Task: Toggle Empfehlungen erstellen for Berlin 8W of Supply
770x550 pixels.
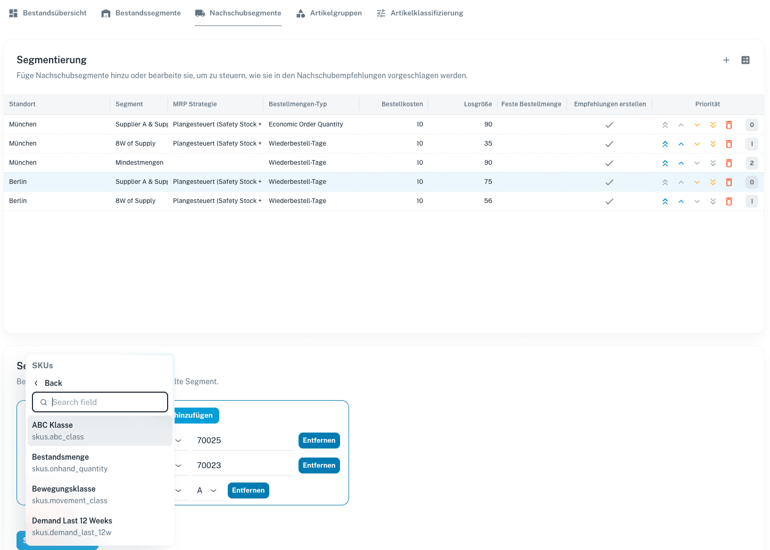Action: (x=609, y=201)
